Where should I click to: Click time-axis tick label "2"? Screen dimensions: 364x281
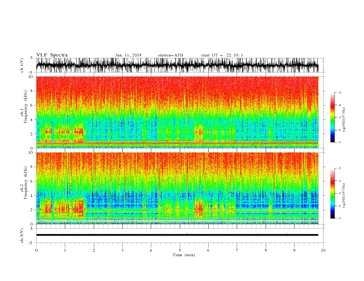[x=94, y=250]
